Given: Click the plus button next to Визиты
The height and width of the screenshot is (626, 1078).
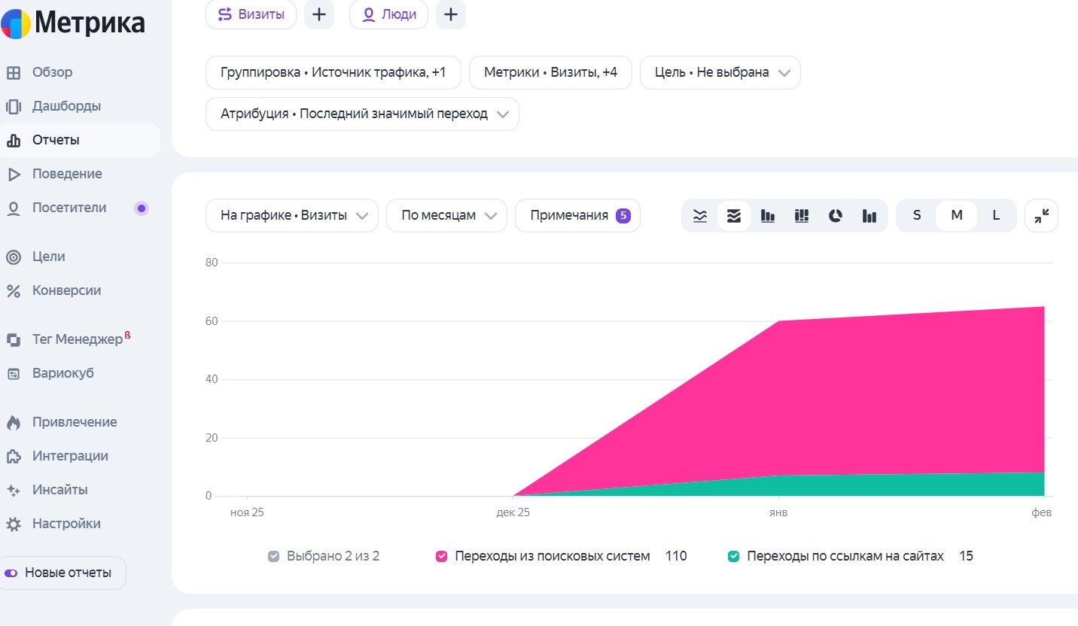Looking at the screenshot, I should point(319,14).
